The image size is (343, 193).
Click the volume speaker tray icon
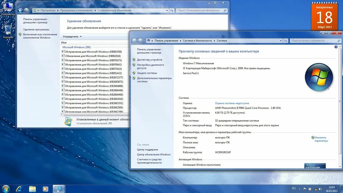(x=321, y=189)
